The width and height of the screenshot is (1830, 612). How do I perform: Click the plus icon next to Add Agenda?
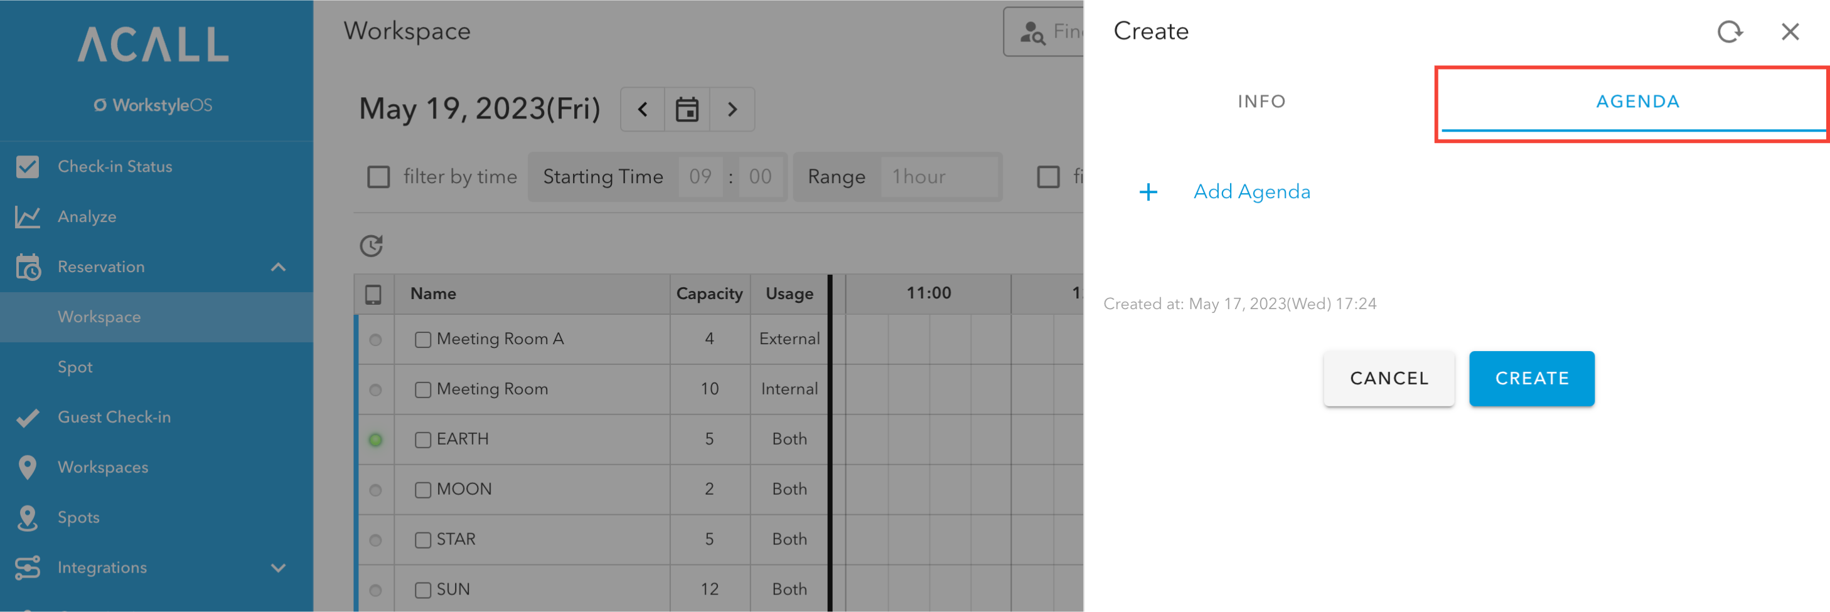pyautogui.click(x=1148, y=192)
